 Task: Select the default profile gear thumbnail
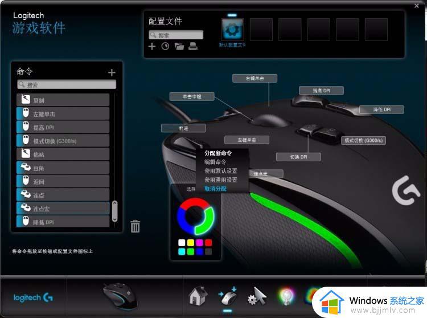(x=232, y=30)
